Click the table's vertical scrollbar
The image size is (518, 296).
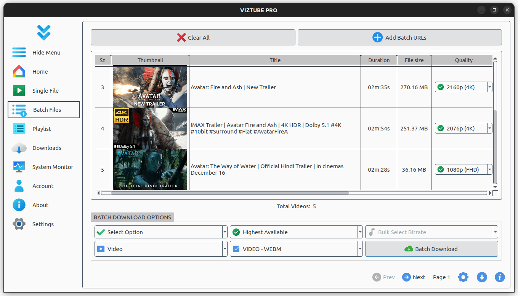495,147
